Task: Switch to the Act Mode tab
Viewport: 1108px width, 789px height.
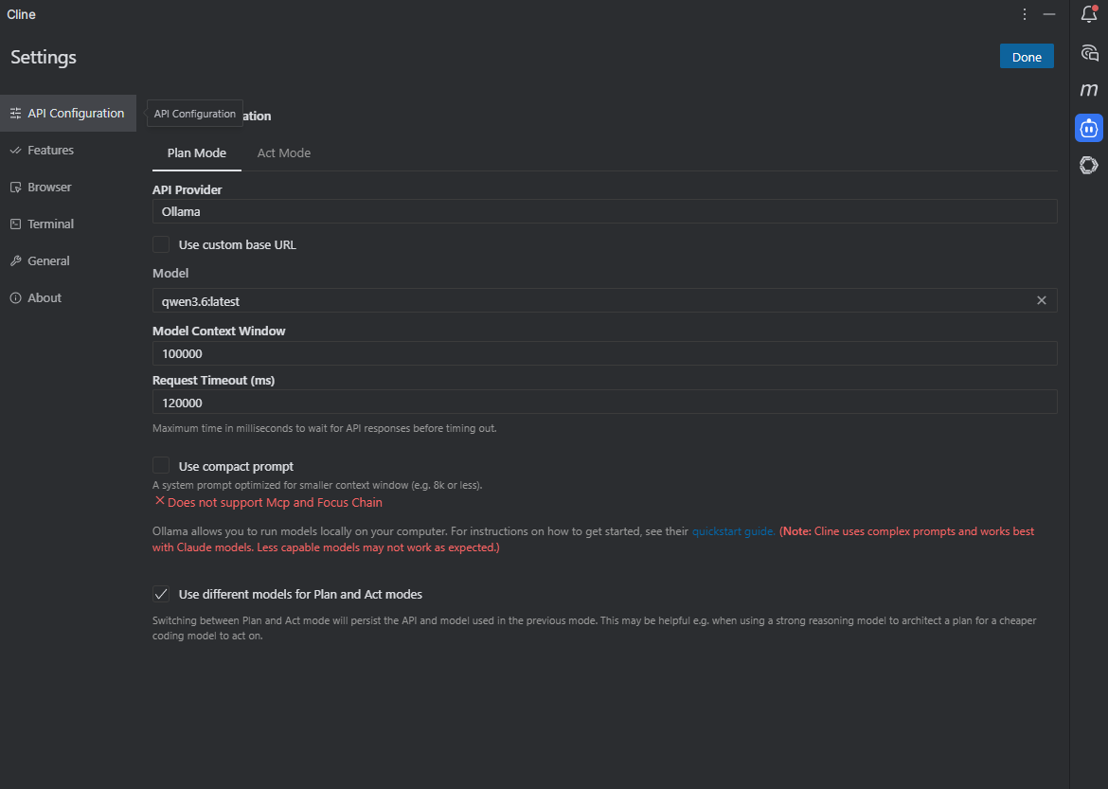Action: coord(284,152)
